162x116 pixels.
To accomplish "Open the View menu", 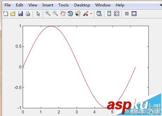I will click(x=33, y=5).
